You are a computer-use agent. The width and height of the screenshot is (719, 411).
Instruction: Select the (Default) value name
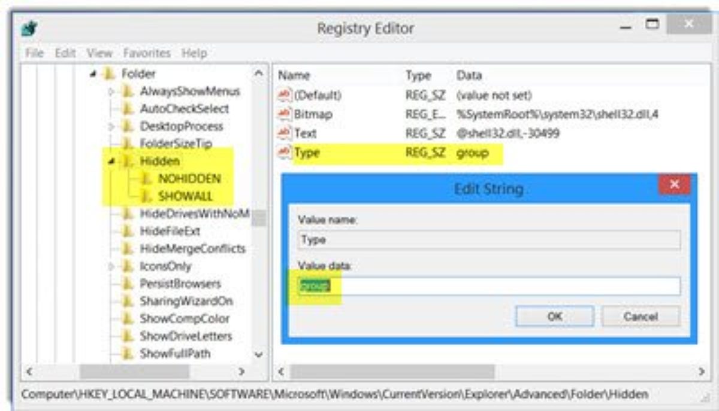[x=318, y=95]
